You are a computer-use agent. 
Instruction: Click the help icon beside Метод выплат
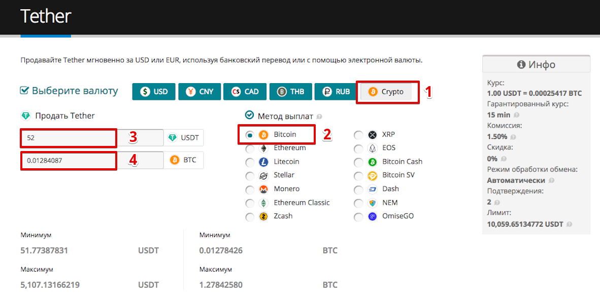click(319, 116)
